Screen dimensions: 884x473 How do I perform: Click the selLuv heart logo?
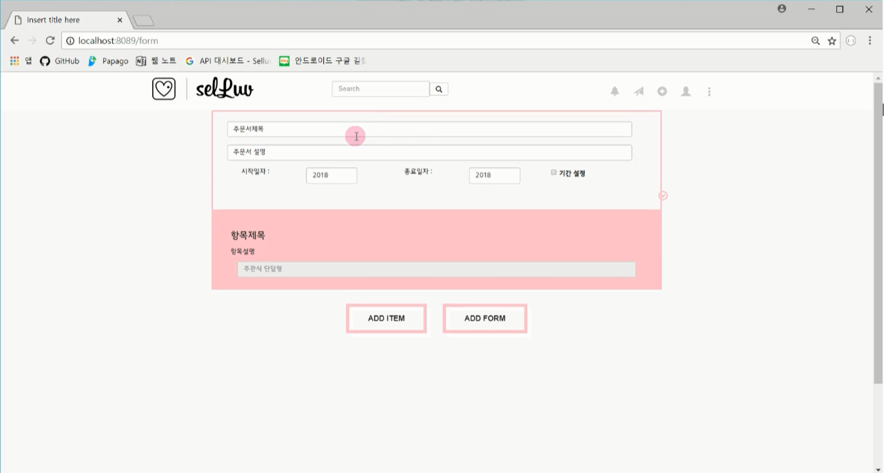click(x=164, y=88)
